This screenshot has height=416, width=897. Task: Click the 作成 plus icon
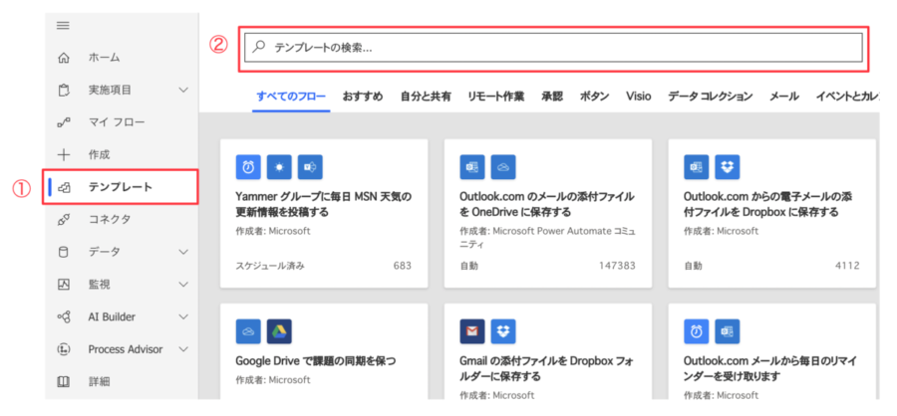pyautogui.click(x=64, y=154)
